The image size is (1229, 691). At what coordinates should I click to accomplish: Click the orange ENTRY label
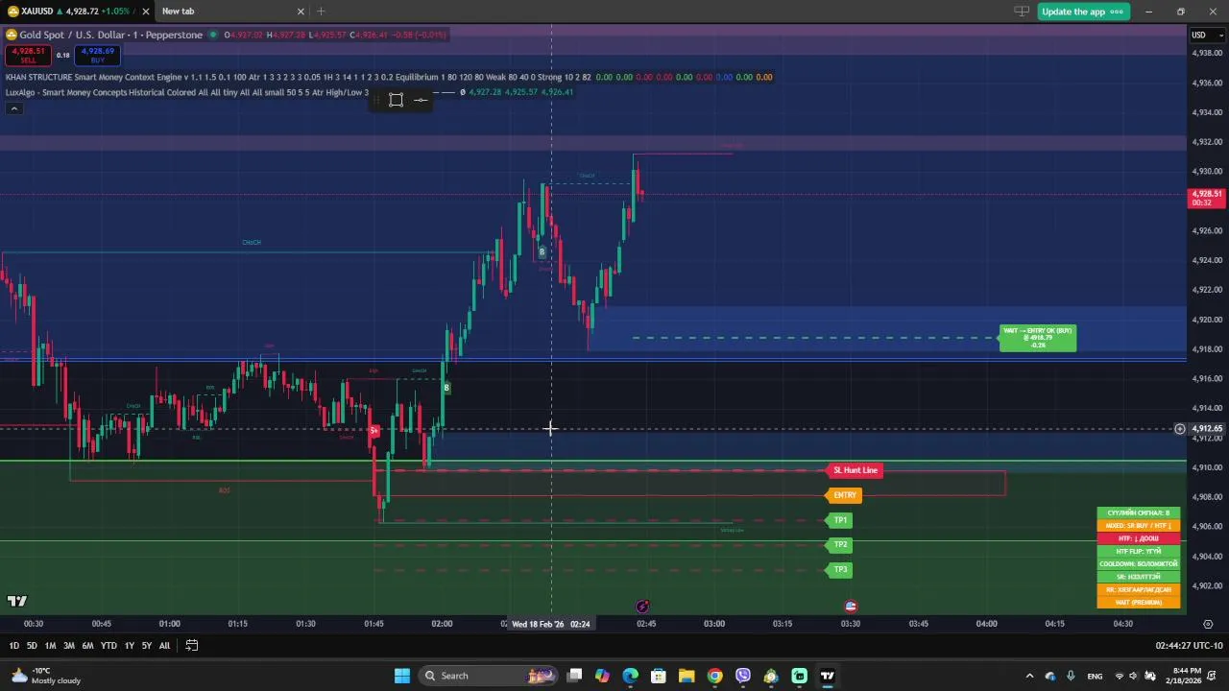(844, 495)
